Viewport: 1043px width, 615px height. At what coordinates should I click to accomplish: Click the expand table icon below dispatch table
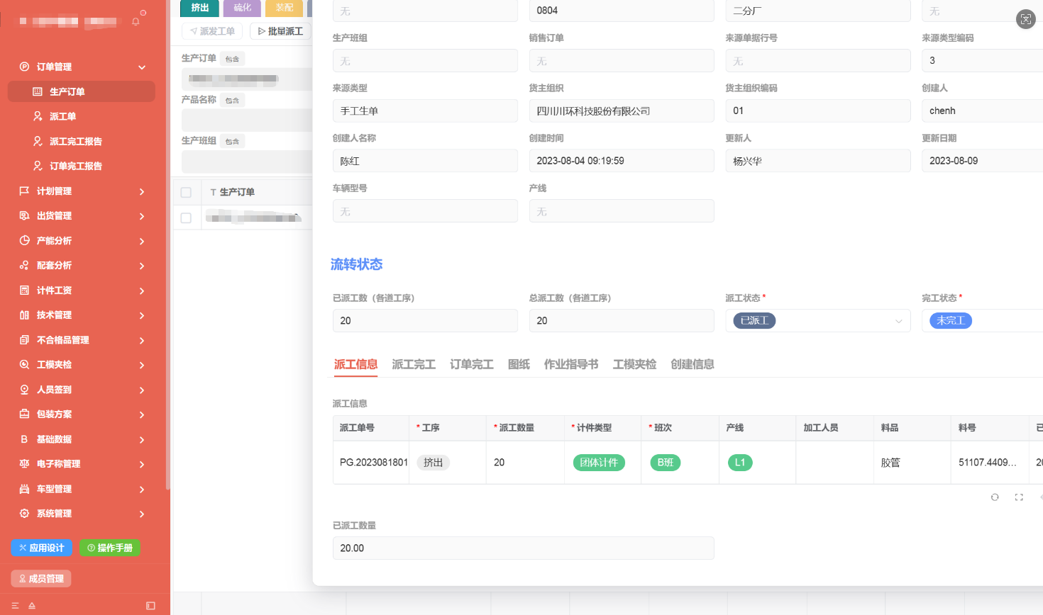pyautogui.click(x=1019, y=497)
